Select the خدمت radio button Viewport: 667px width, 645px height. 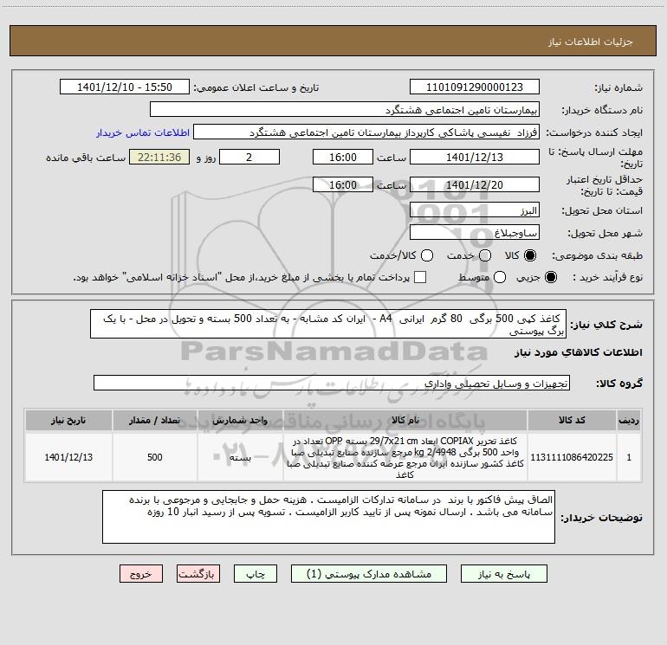[x=485, y=255]
